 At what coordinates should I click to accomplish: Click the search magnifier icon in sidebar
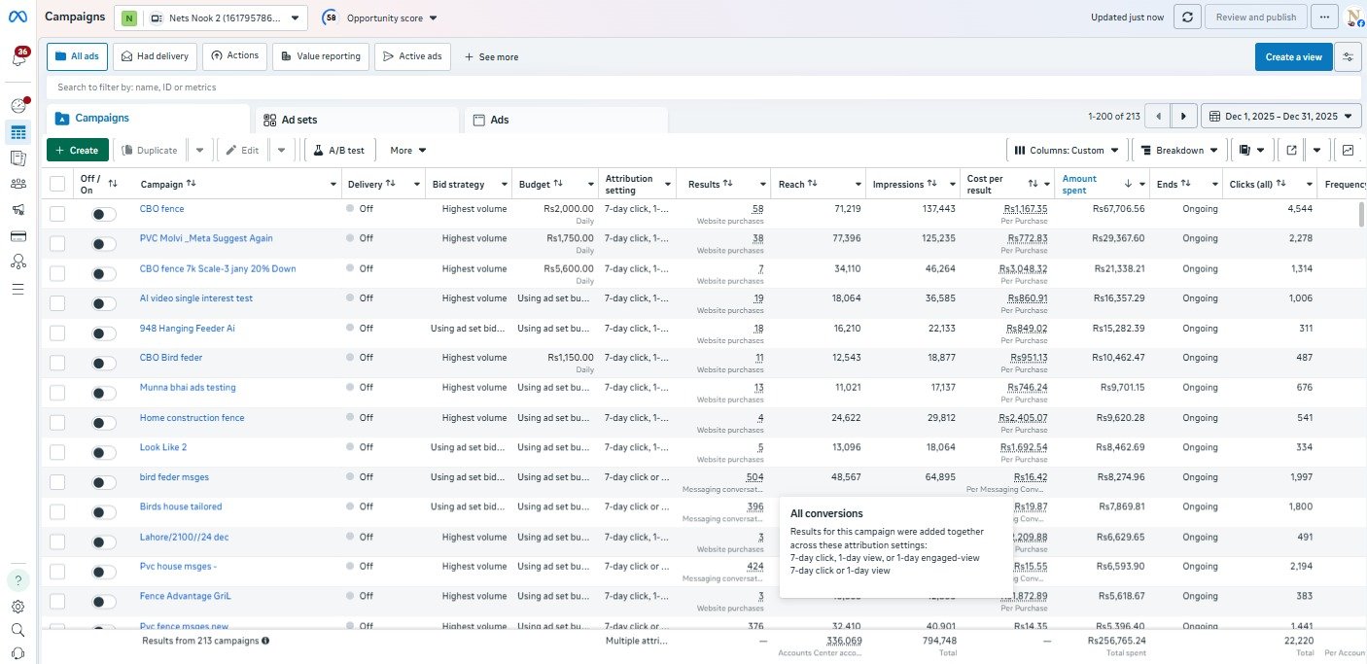[18, 630]
